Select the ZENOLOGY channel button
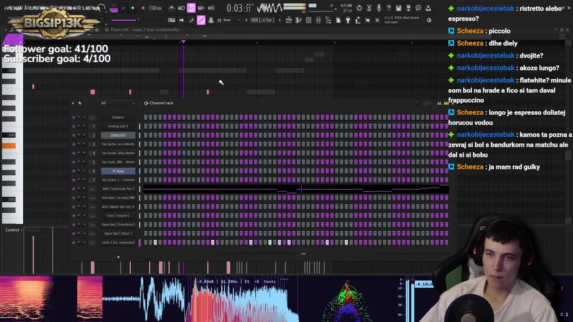This screenshot has height=322, width=573. point(118,135)
